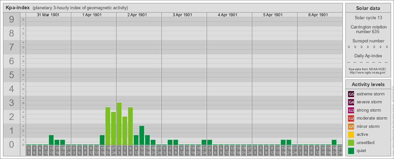This screenshot has height=159, width=394.
Task: Click the 1 Apr 15-18h quiet bar
Action: (x=102, y=140)
